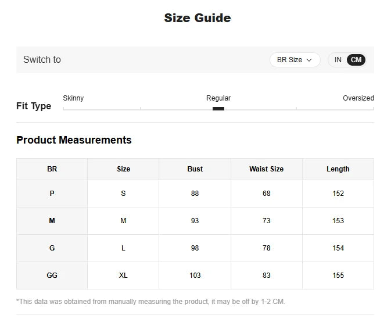Screen dimensions: 391x322
Task: Open the BR Size dropdown
Action: pos(295,60)
